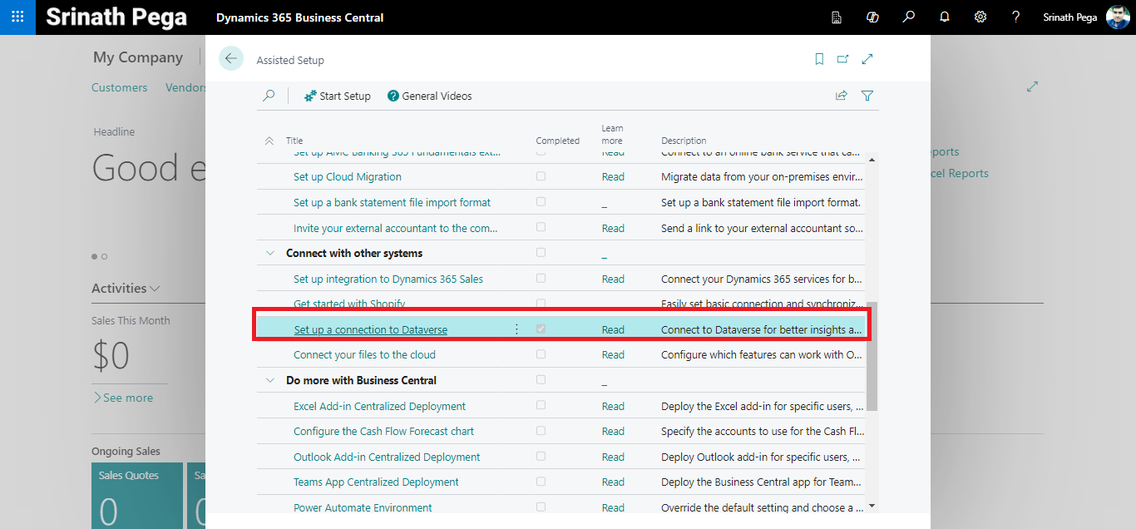
Task: Open the app launcher waffle icon
Action: (17, 17)
